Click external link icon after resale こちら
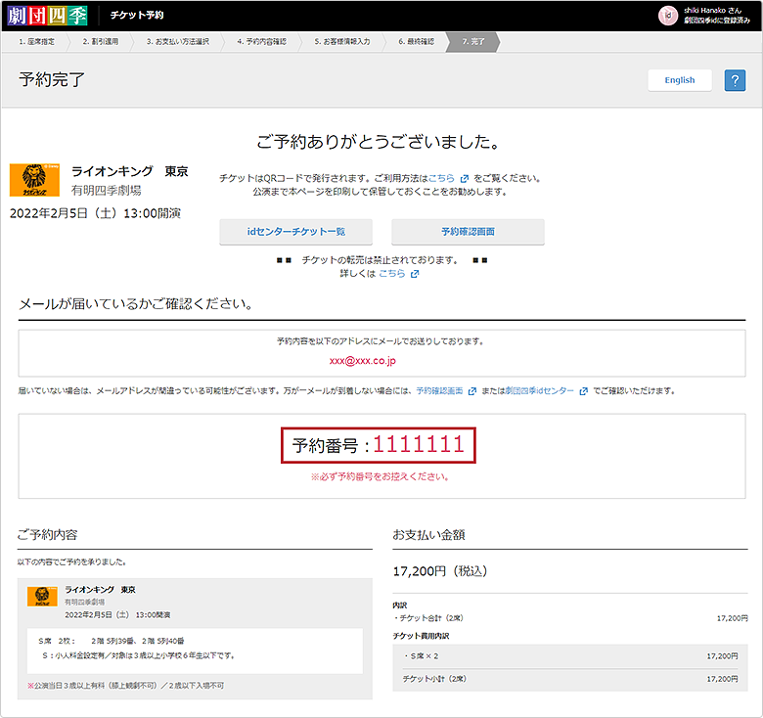Viewport: 763px width, 718px height. (415, 274)
